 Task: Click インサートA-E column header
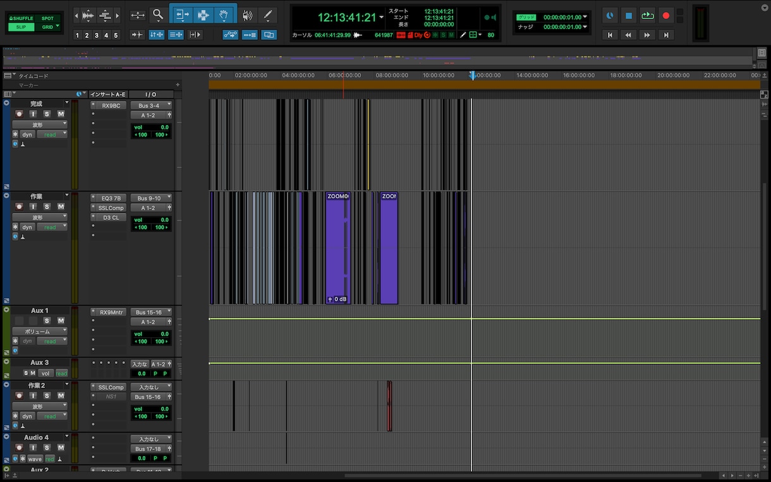[108, 95]
